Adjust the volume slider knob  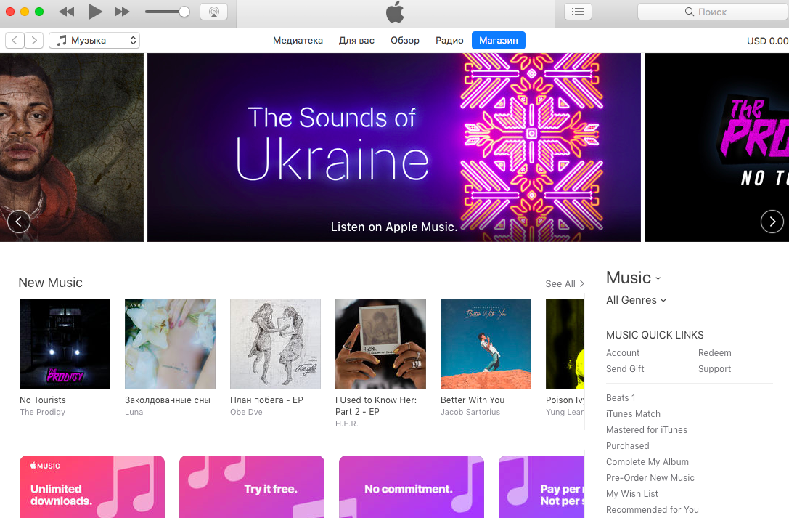(184, 12)
